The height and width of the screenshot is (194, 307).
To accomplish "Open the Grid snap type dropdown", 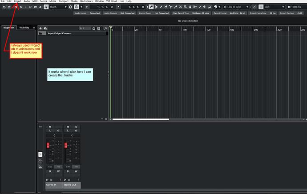I will click(x=274, y=7).
